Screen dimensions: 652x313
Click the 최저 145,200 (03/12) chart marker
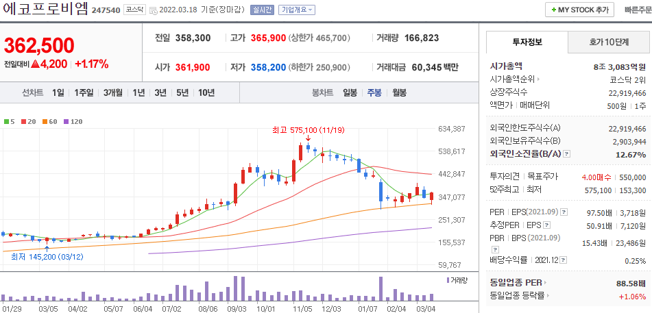pos(47,257)
